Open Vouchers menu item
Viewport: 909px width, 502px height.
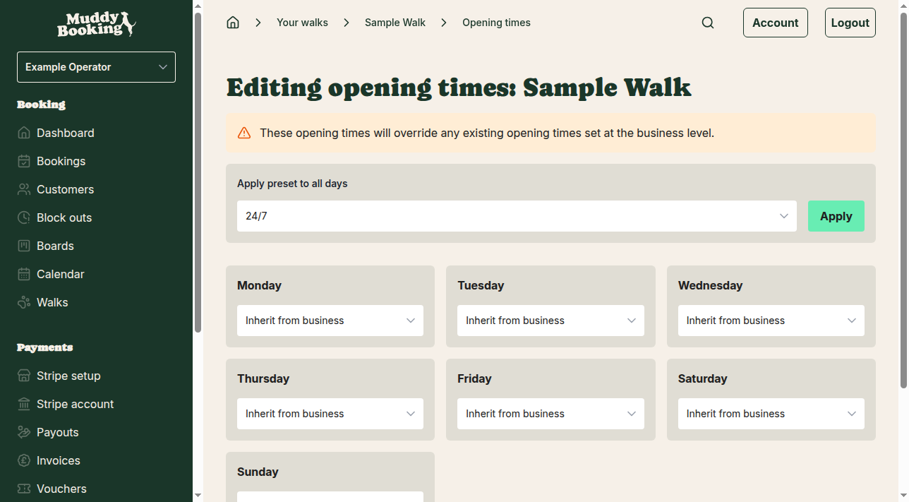pos(61,489)
